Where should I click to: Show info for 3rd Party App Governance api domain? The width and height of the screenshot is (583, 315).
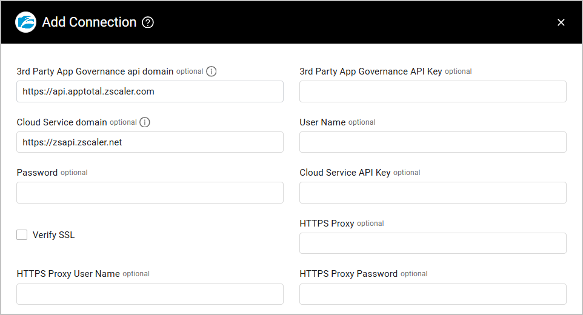(211, 71)
